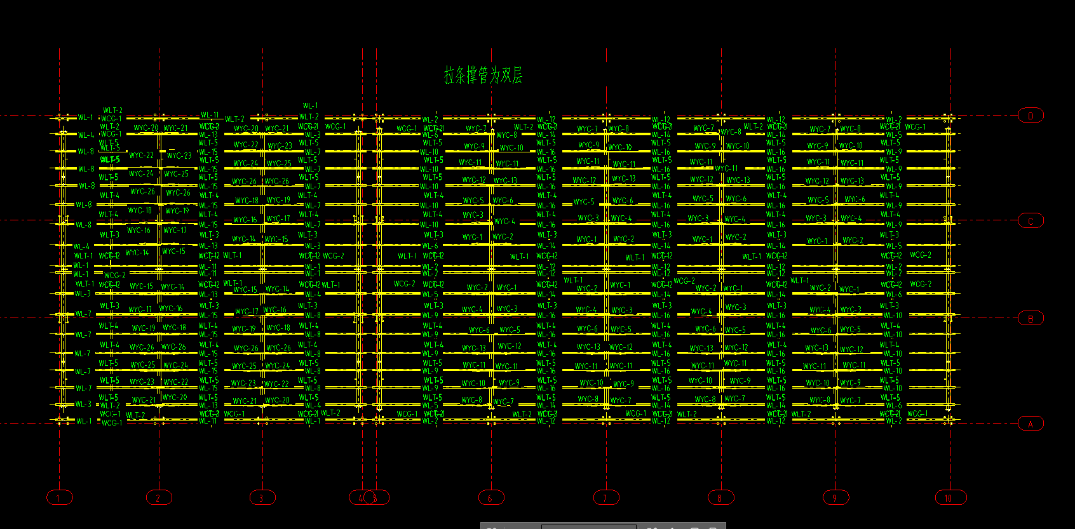The image size is (1075, 529).
Task: Pick the axis bubble numbered 8
Action: point(720,498)
